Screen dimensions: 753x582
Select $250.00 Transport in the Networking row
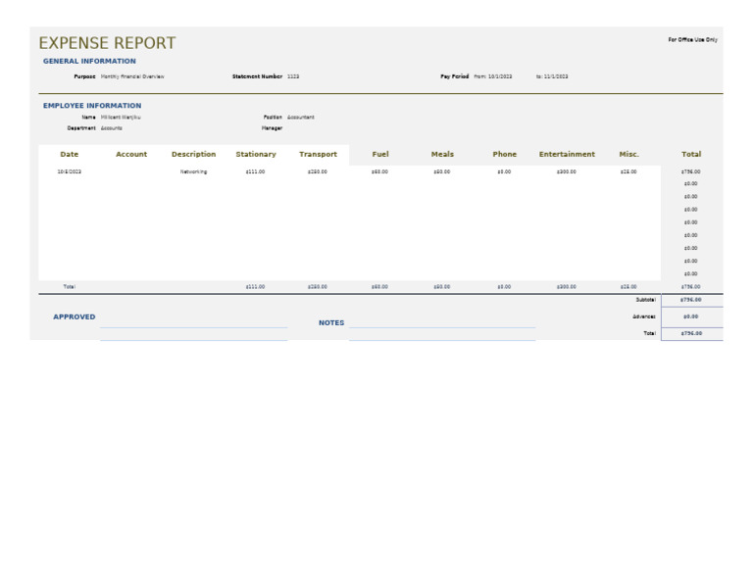(x=318, y=171)
